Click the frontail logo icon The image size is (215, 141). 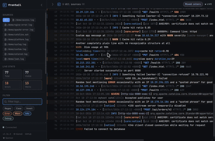pos(5,5)
